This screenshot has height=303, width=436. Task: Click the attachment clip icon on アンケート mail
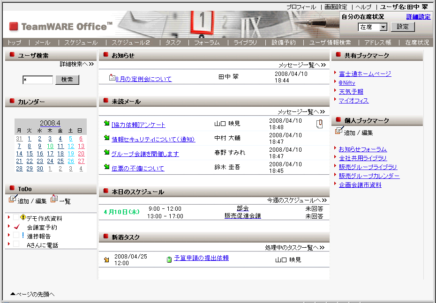(x=319, y=124)
